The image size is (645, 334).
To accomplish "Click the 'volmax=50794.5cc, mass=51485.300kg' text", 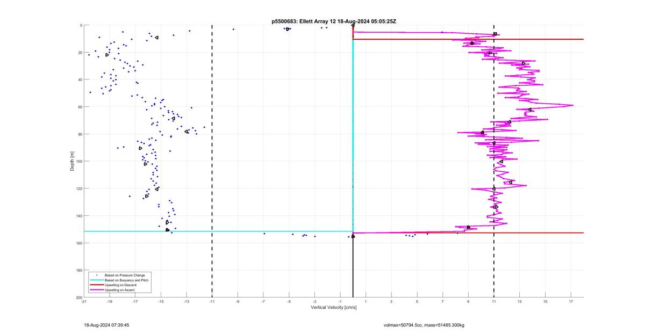I will pyautogui.click(x=424, y=325).
